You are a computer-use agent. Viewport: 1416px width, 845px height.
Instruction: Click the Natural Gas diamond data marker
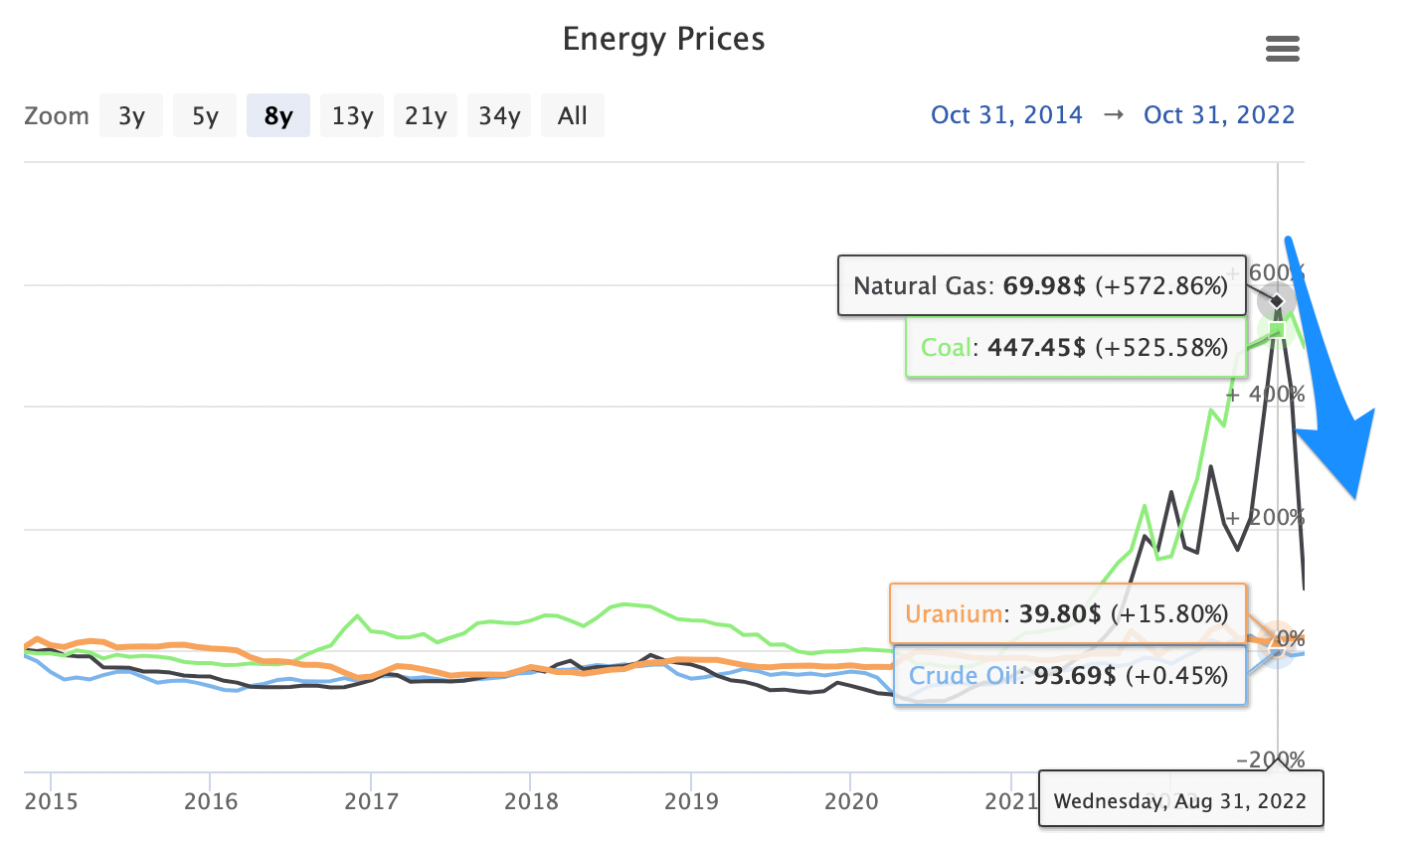pyautogui.click(x=1278, y=300)
